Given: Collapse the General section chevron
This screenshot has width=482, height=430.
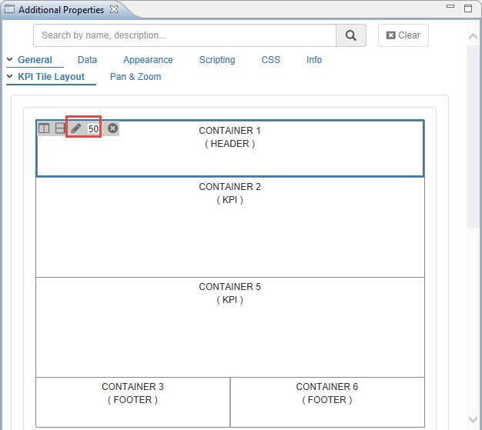Looking at the screenshot, I should [10, 60].
